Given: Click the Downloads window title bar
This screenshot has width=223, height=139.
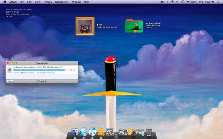Looking at the screenshot, I should pos(42,63).
